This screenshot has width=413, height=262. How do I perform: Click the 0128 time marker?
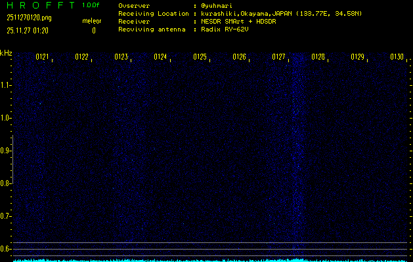click(x=318, y=58)
